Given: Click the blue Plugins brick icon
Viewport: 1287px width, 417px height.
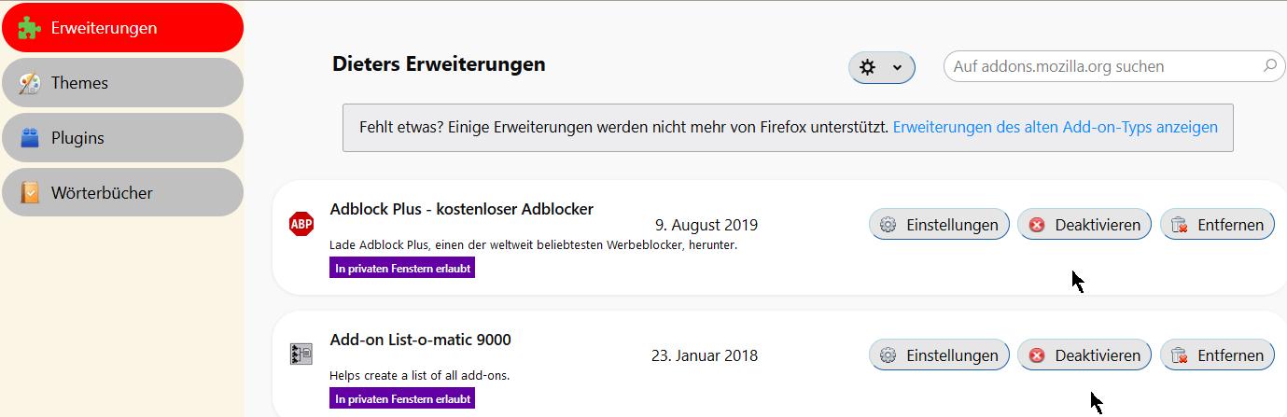Looking at the screenshot, I should point(30,138).
